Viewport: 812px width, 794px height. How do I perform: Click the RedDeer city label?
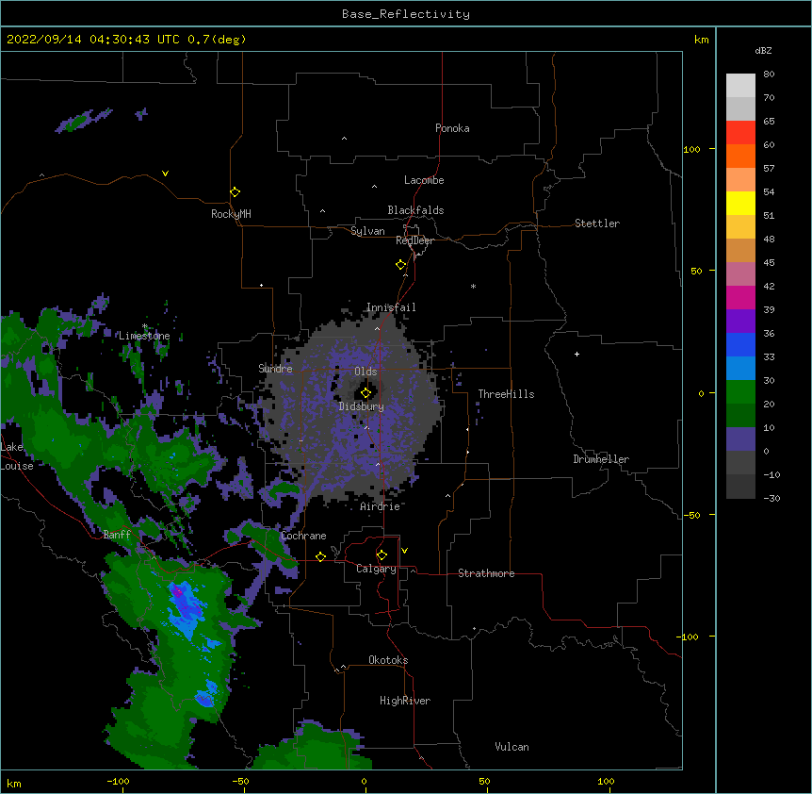pyautogui.click(x=414, y=240)
